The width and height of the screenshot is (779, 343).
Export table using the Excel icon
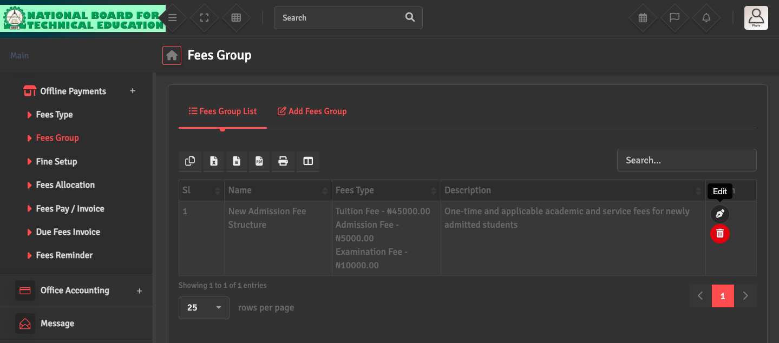point(214,161)
